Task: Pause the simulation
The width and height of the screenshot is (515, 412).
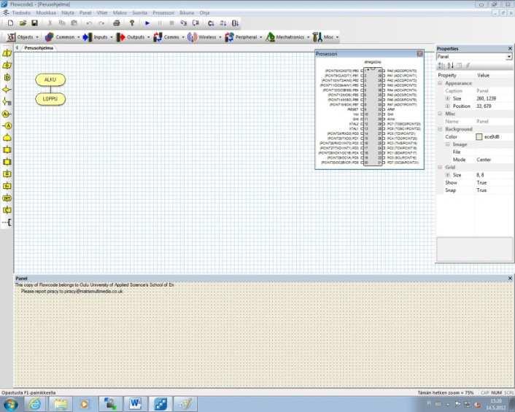Action: pyautogui.click(x=160, y=23)
